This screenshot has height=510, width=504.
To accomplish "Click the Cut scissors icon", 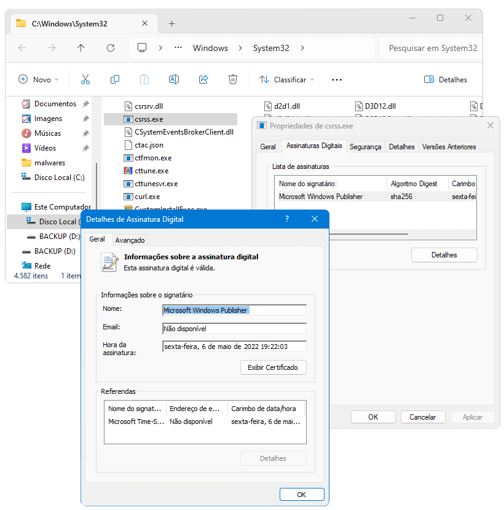I will [85, 79].
